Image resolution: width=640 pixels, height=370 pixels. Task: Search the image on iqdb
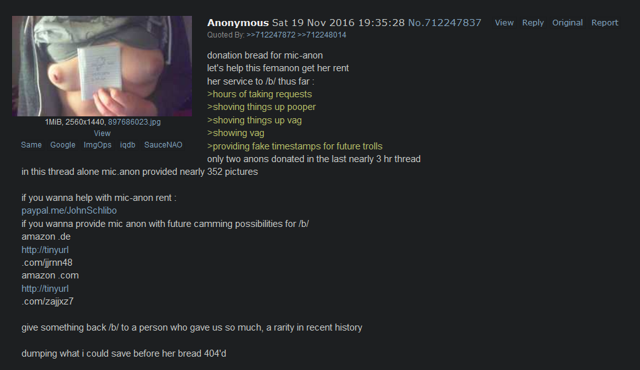128,144
